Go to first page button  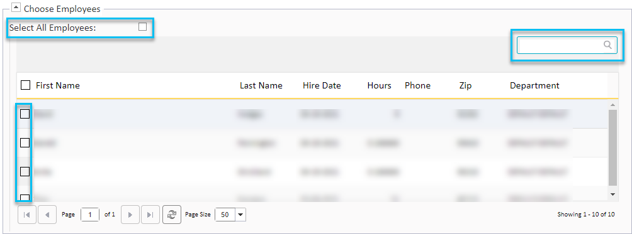pos(27,215)
